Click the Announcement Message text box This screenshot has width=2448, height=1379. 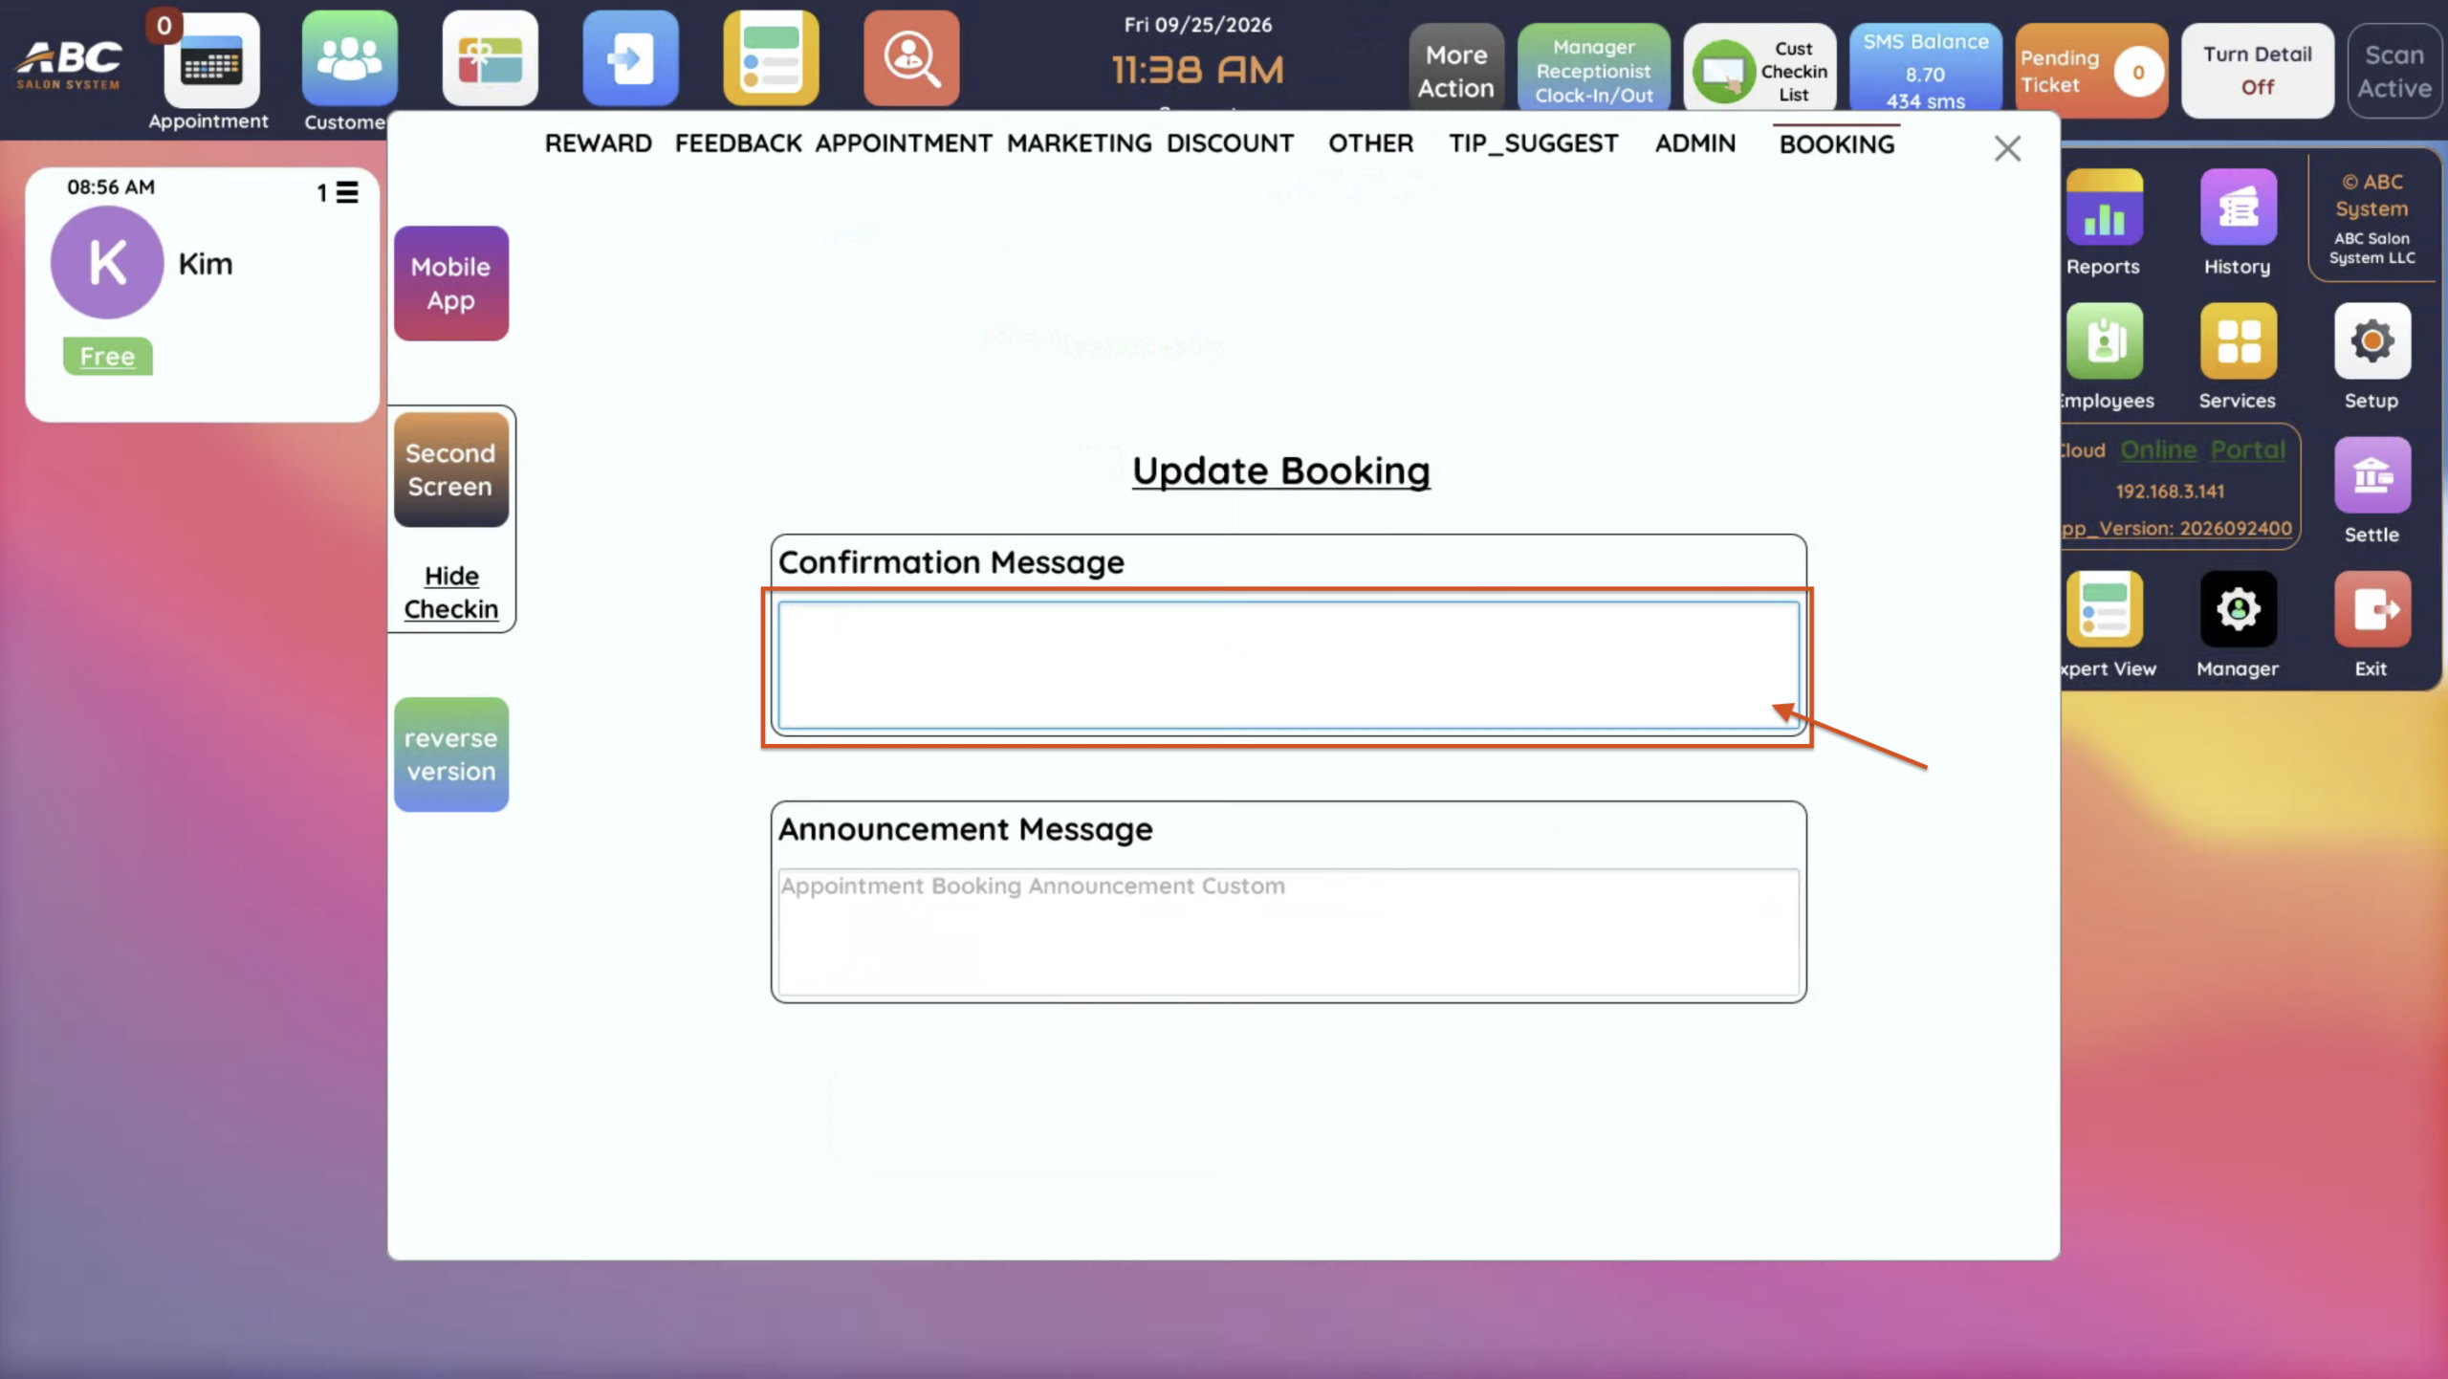pos(1288,932)
